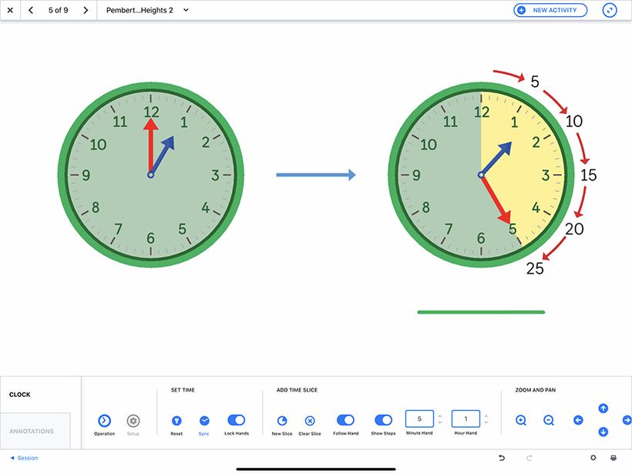Screen dimensions: 632x474
Task: Decrease the Hour Hand value with the stepper
Action: pyautogui.click(x=486, y=422)
